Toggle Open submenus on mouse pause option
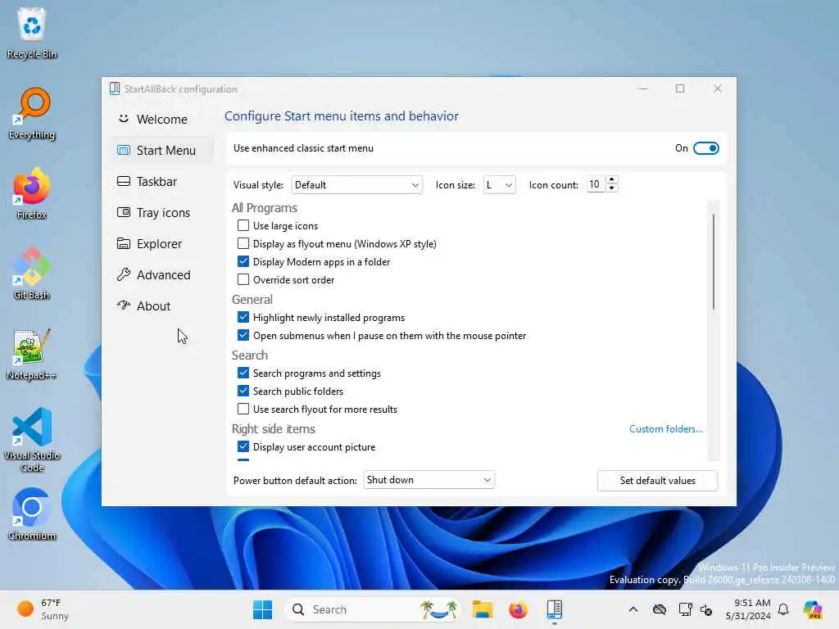This screenshot has height=629, width=839. pos(243,335)
